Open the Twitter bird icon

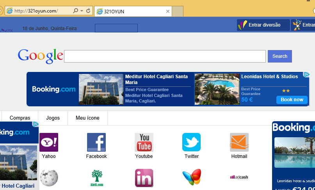coord(191,142)
